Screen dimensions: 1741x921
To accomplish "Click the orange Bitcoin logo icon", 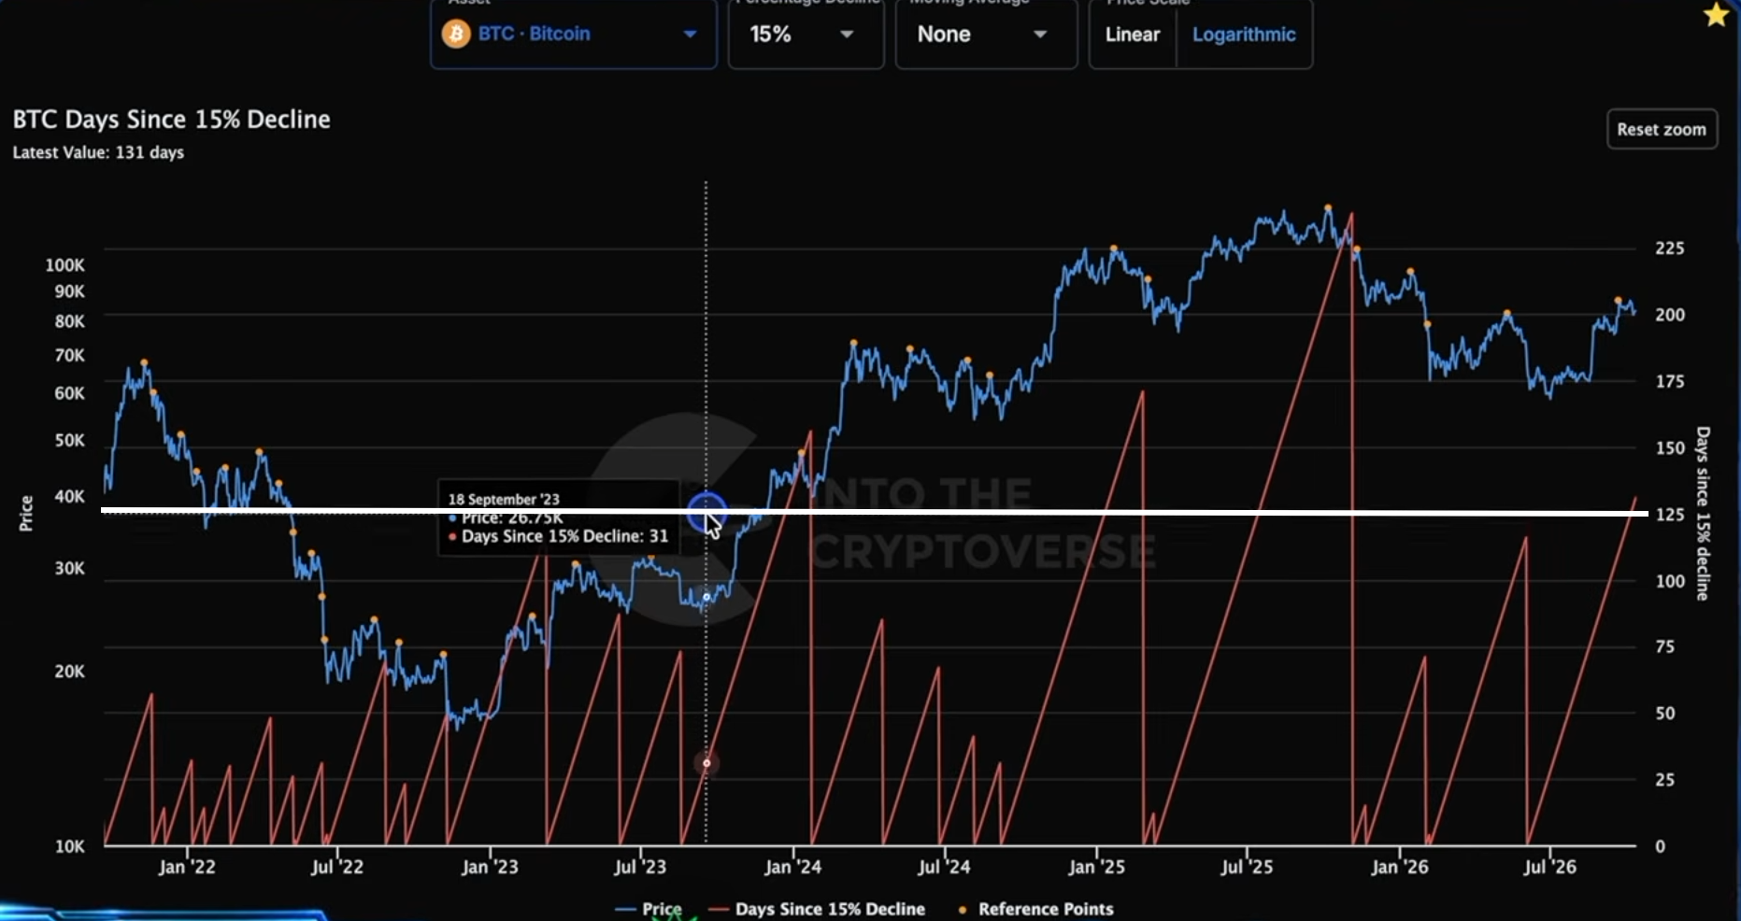I will click(x=456, y=35).
